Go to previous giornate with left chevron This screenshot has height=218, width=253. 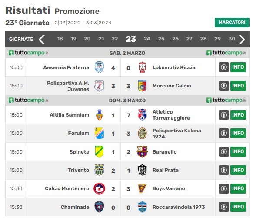point(42,40)
